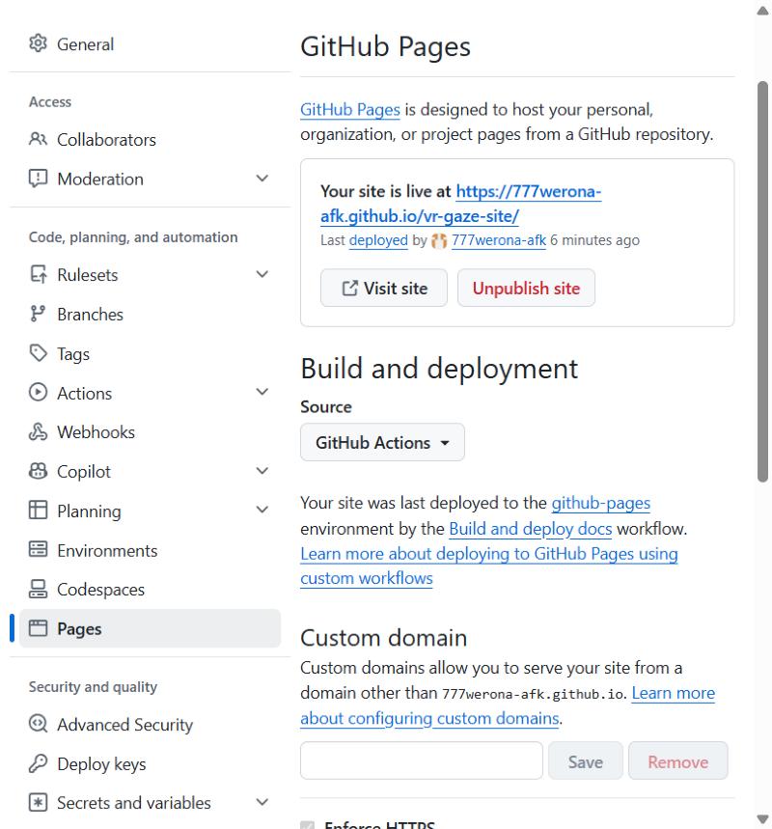Click the GitHub Pages intro link
Screen dimensions: 772x829
coord(350,109)
